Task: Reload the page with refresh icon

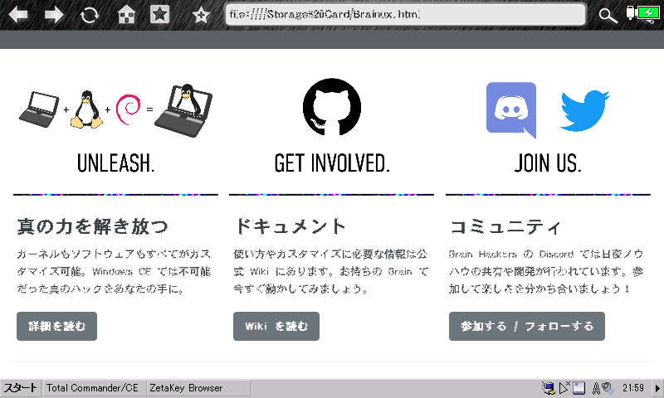Action: point(90,15)
